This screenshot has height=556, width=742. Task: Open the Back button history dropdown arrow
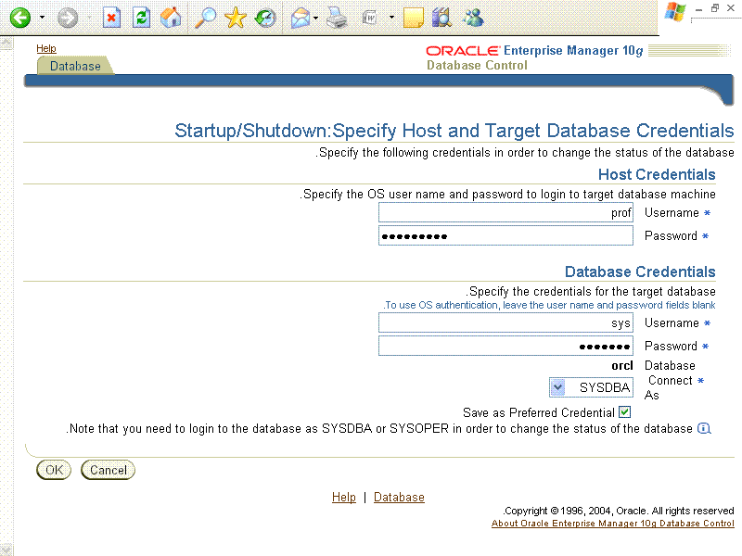(42, 18)
